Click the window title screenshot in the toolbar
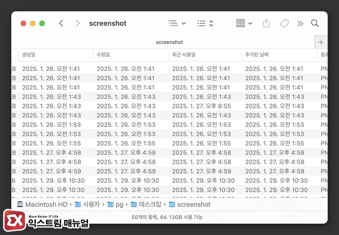Image resolution: width=339 pixels, height=235 pixels. (x=108, y=23)
